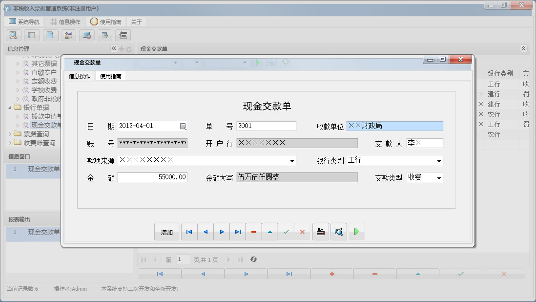Switch to the 使用指南 tab

111,76
